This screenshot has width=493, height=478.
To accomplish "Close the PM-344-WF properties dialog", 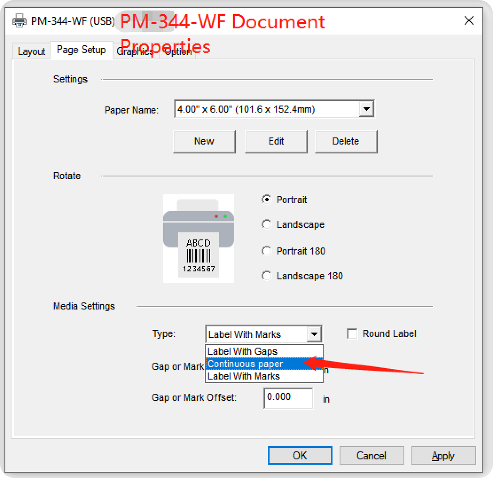I will (469, 21).
